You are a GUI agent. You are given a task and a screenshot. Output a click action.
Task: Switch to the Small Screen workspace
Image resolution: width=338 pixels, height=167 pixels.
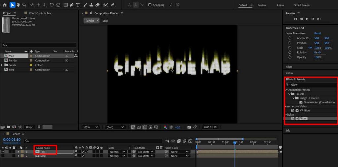click(302, 5)
